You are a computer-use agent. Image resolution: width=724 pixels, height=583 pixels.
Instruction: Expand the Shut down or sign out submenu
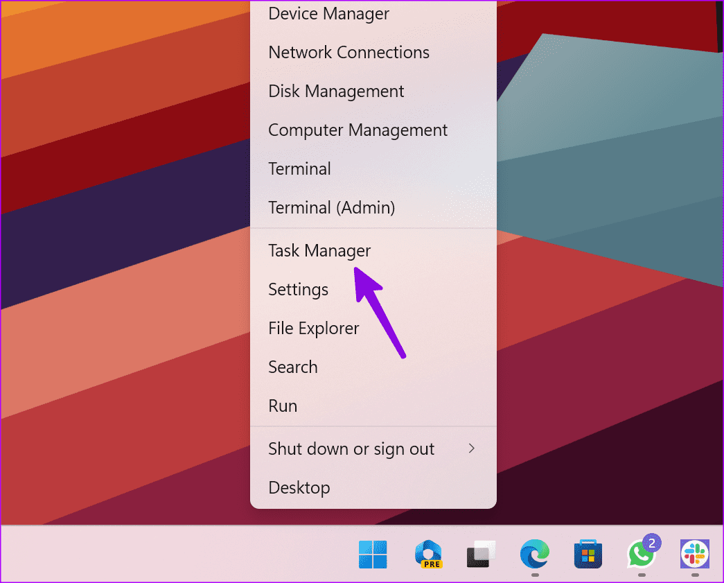(x=351, y=449)
